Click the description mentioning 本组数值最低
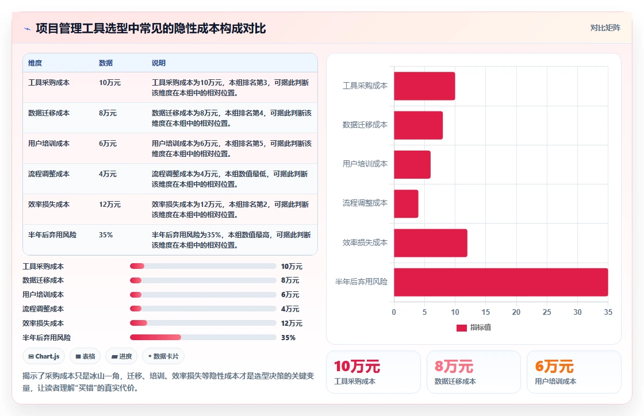Viewport: 644px width, 416px height. pyautogui.click(x=230, y=179)
